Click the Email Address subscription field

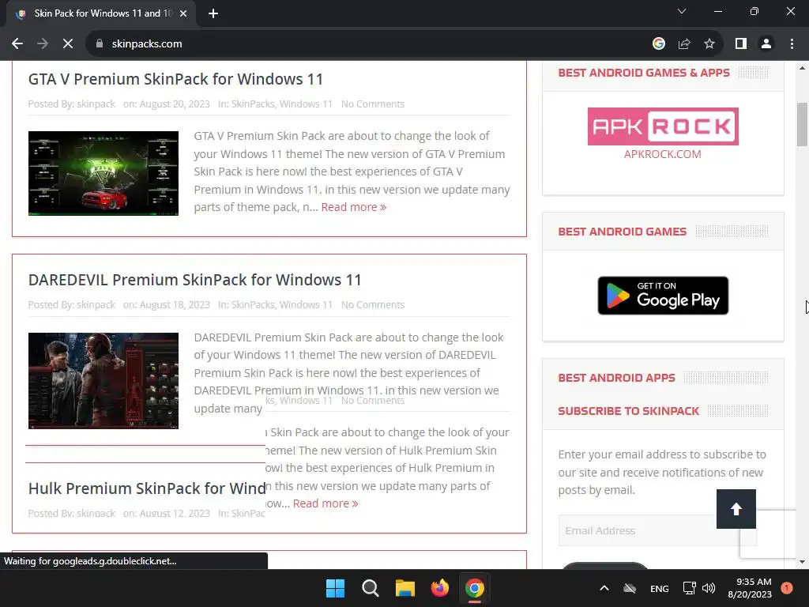(x=657, y=530)
